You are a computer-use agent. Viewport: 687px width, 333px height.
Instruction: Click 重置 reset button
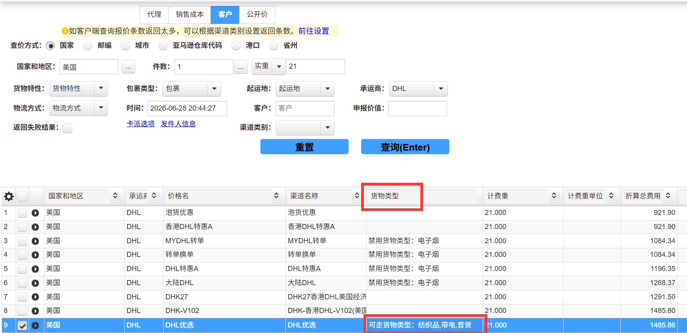pyautogui.click(x=304, y=147)
